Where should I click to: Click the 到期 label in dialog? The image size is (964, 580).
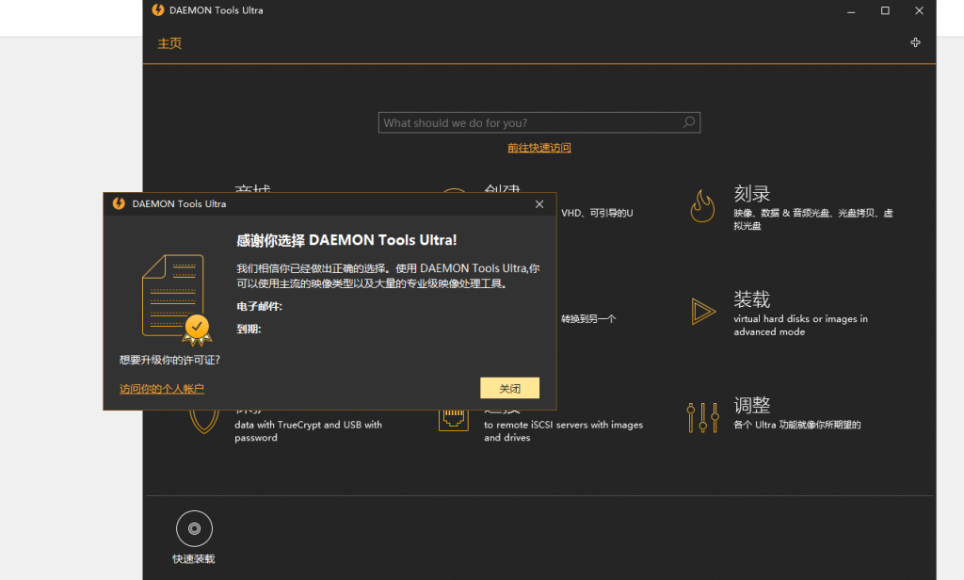point(249,329)
